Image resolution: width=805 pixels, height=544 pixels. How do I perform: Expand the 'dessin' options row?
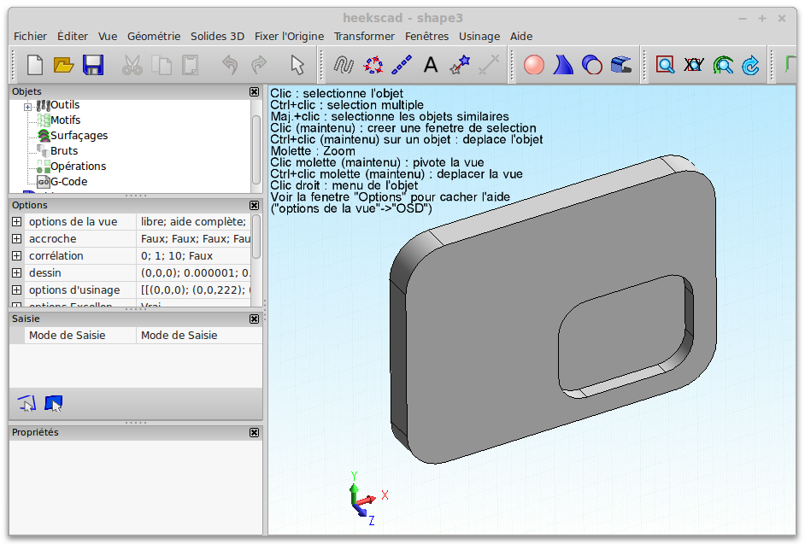[16, 273]
